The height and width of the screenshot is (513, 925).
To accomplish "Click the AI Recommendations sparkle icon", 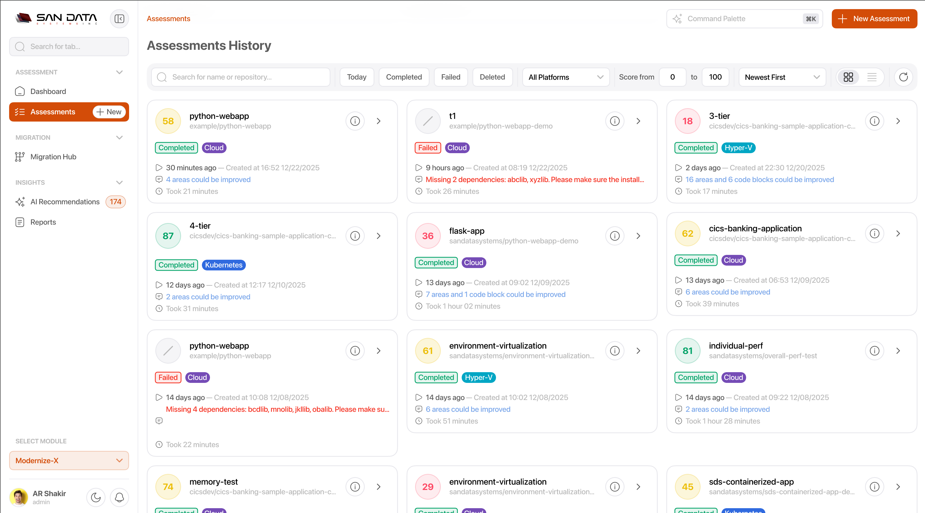I will [20, 202].
